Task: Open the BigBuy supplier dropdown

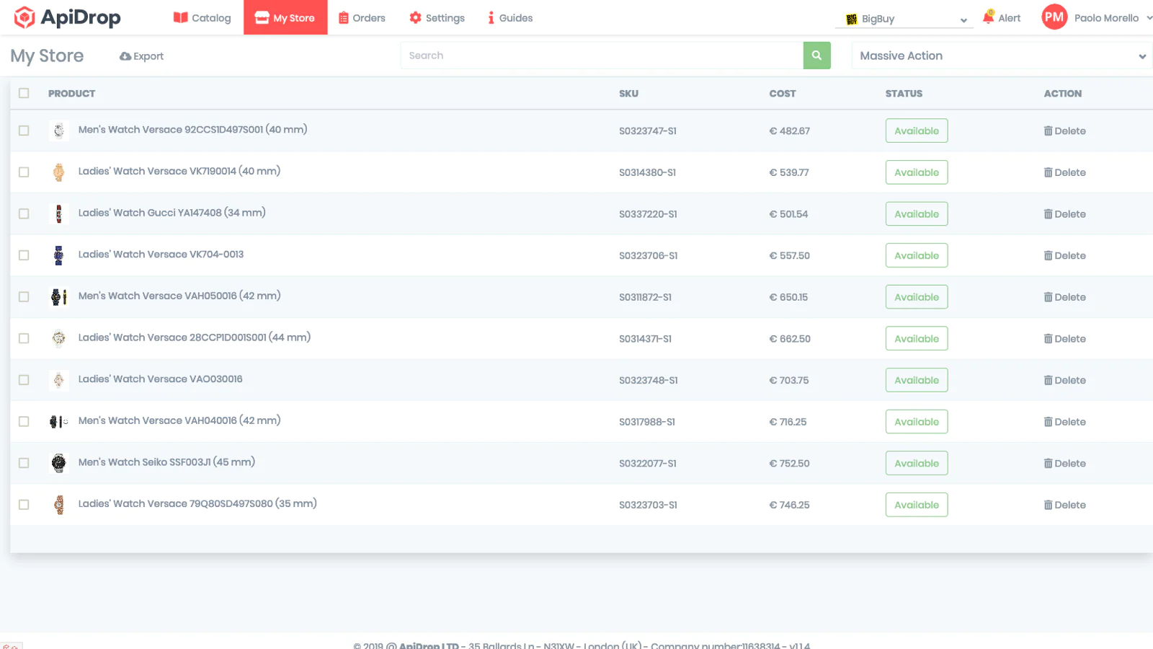Action: tap(904, 19)
